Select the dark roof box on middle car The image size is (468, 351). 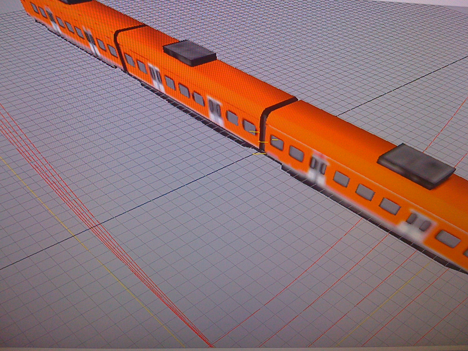(190, 53)
